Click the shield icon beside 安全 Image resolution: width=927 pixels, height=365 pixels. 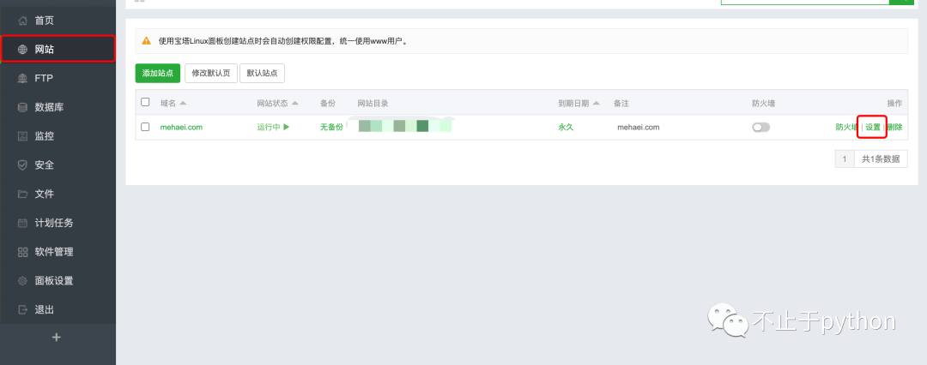[x=23, y=165]
